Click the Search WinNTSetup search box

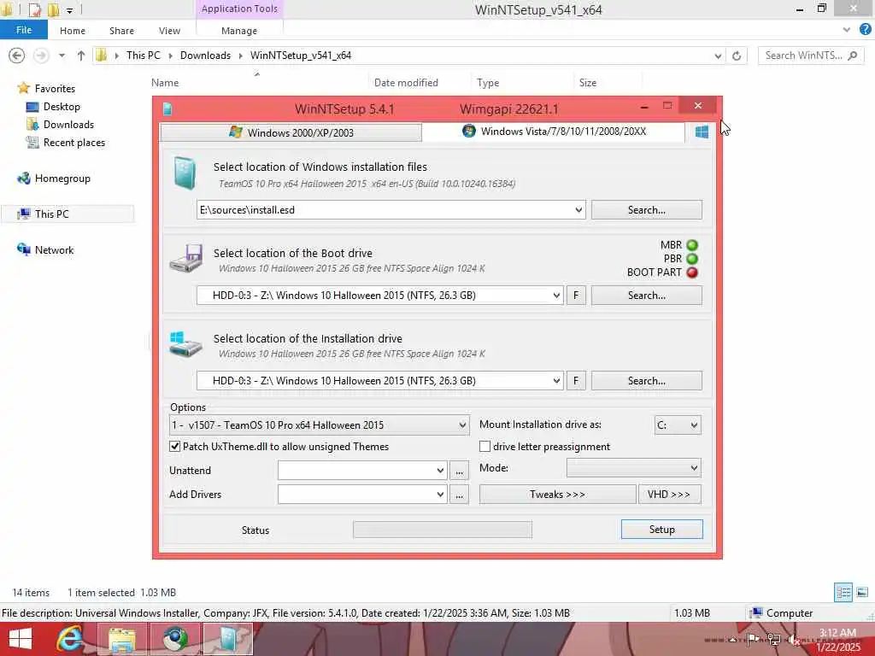tap(810, 56)
